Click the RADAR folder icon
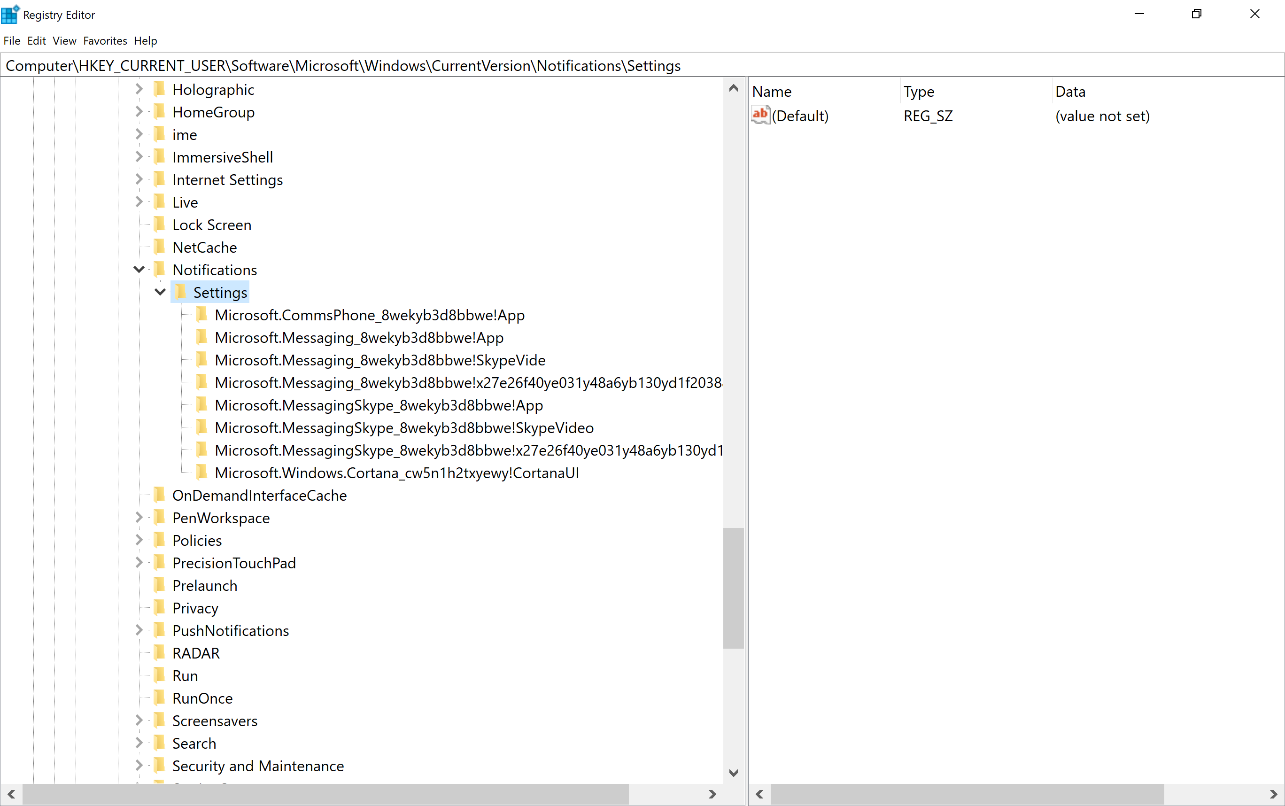 coord(159,652)
